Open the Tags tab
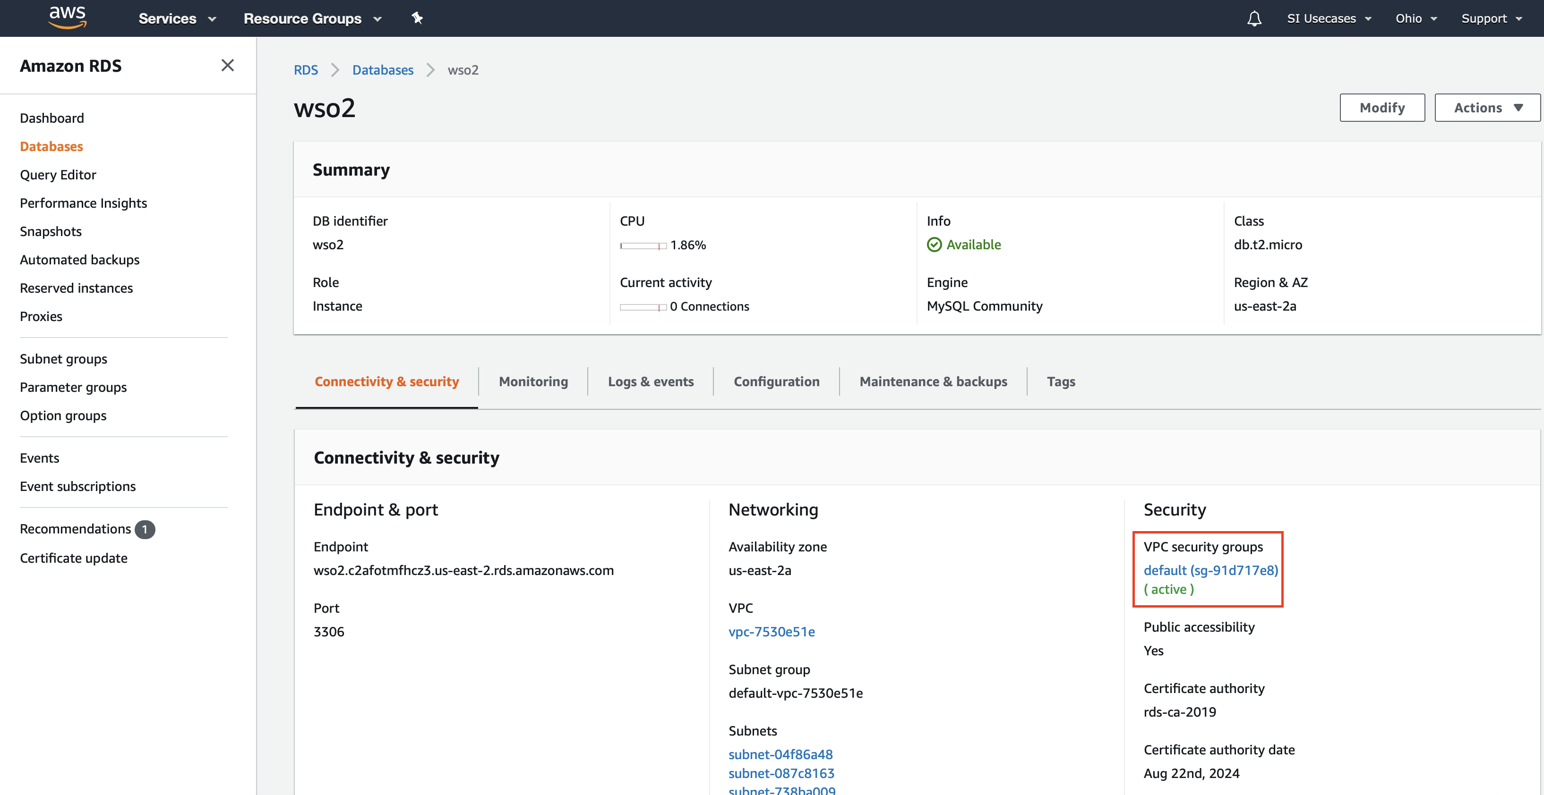 tap(1060, 381)
